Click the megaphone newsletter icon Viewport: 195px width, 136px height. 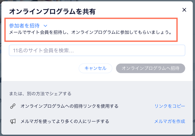pos(13,121)
